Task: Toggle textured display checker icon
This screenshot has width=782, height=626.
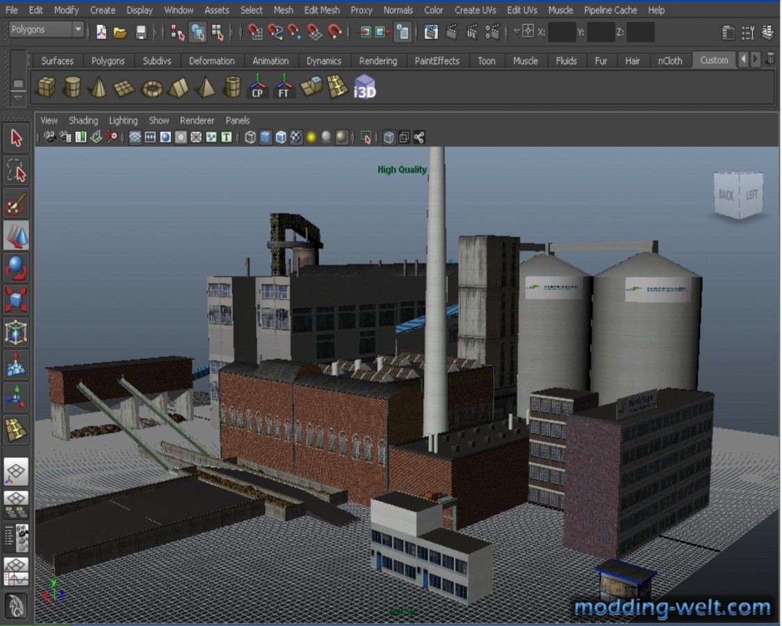Action: [296, 137]
